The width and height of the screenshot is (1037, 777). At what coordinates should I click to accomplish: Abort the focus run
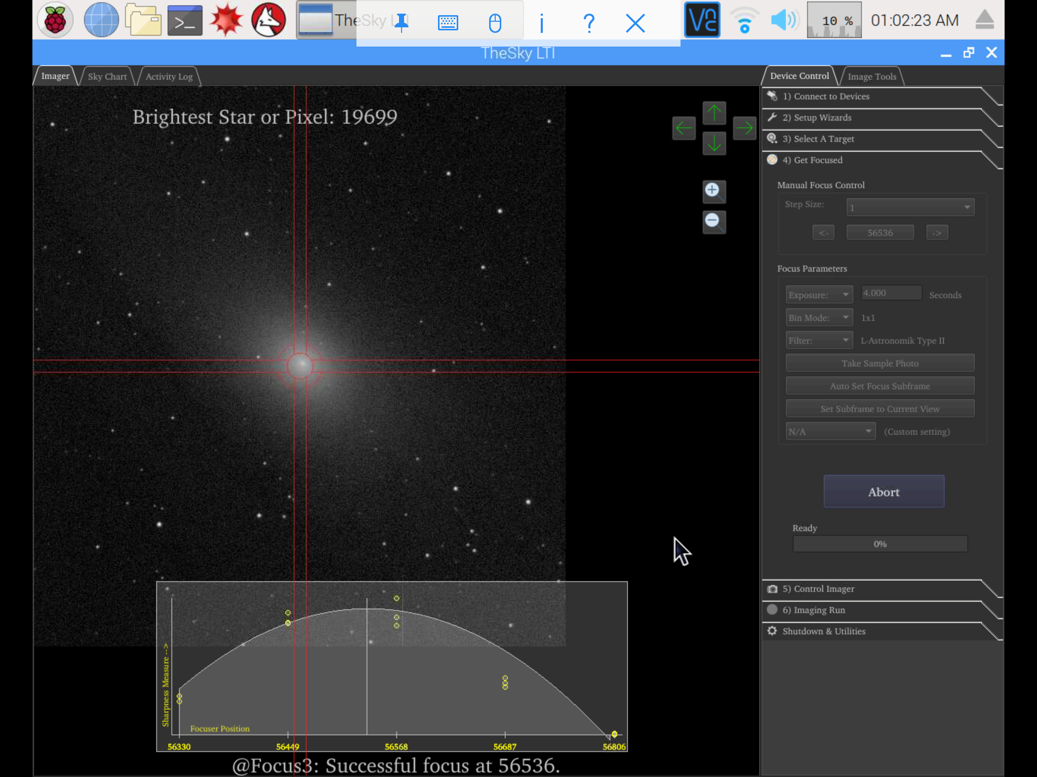tap(884, 492)
